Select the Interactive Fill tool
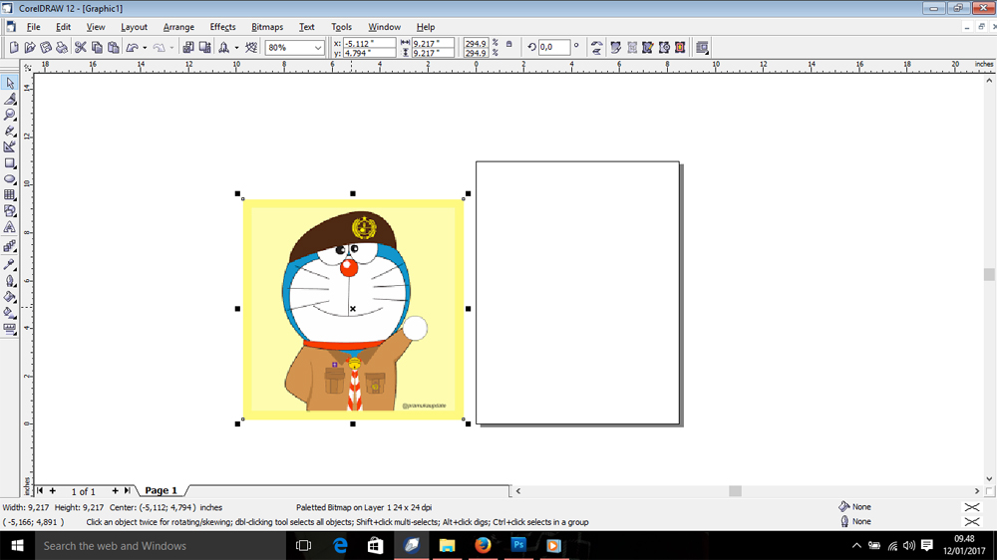Screen dimensions: 997x560 tap(10, 312)
